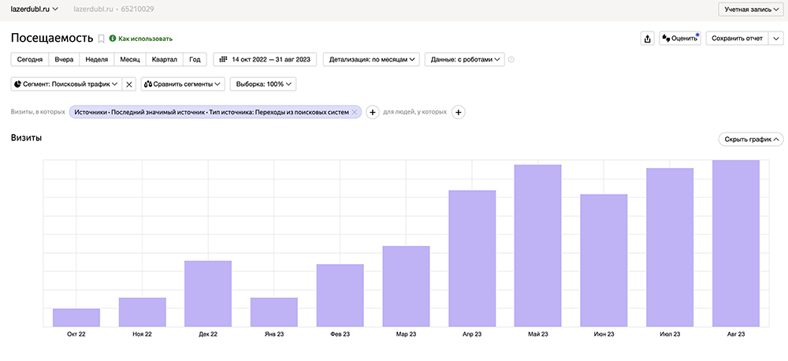Screen dimensions: 788x361
Task: Open the Данные: с роботами dropdown
Action: tap(464, 59)
